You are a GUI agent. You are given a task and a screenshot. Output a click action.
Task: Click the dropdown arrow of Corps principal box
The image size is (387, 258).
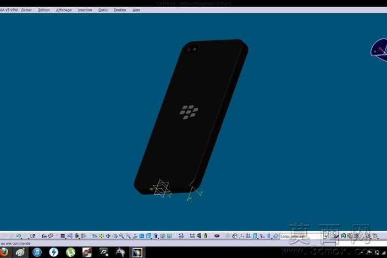click(326, 237)
